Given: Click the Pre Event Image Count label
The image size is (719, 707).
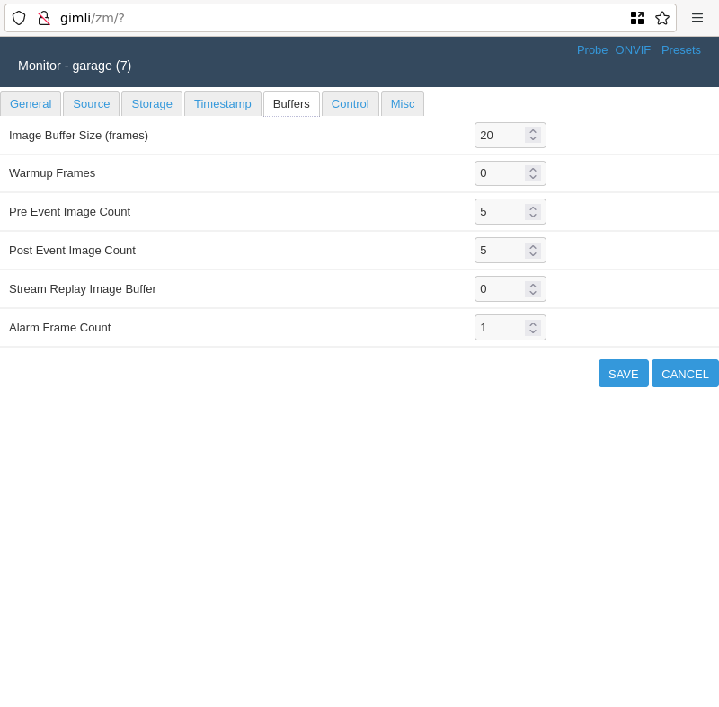Looking at the screenshot, I should pos(70,212).
